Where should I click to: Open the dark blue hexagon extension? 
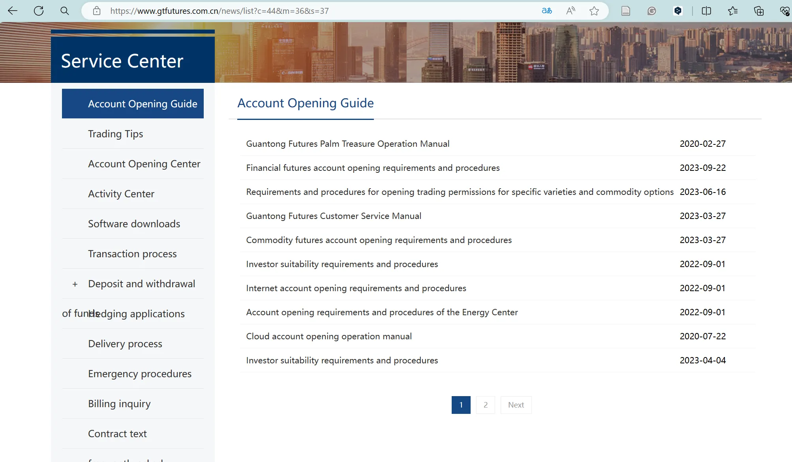[678, 11]
